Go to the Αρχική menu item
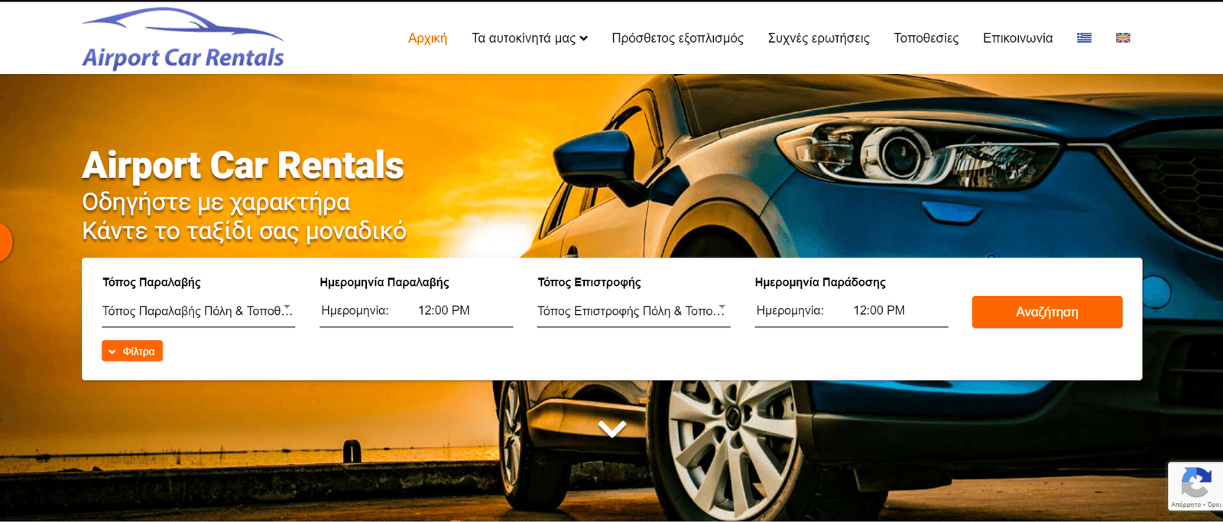 point(427,38)
